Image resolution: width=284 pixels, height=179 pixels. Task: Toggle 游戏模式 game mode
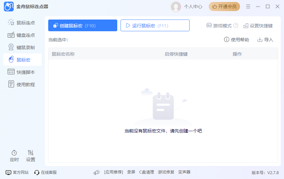(219, 26)
